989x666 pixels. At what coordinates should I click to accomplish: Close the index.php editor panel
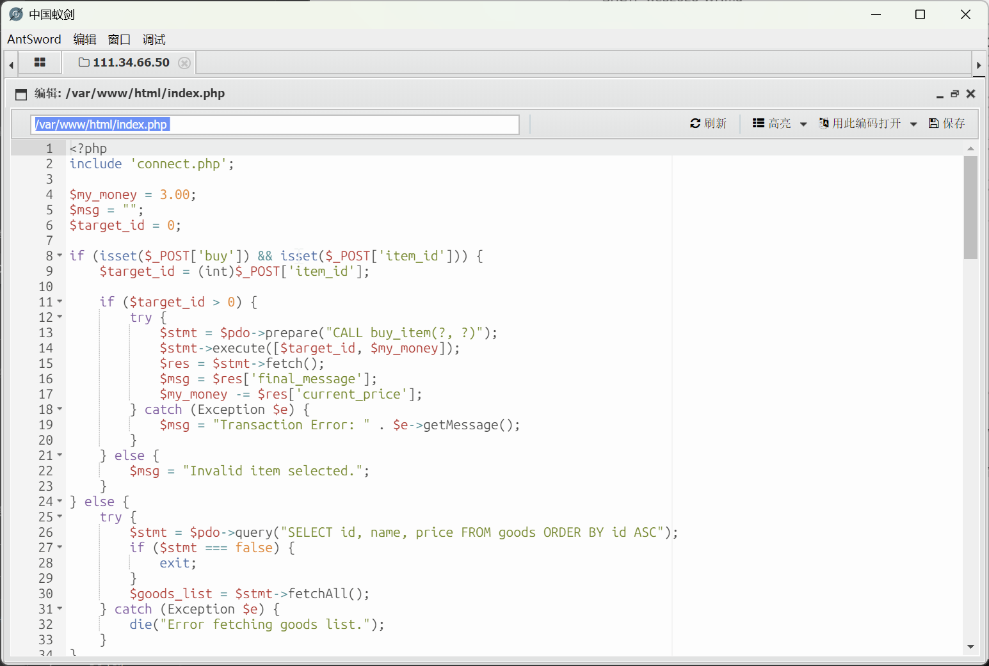click(x=970, y=94)
